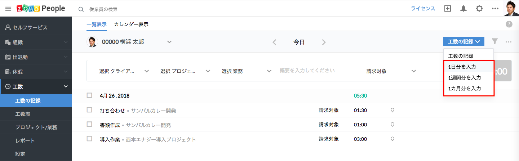Tick the 打ち合わせ entry checkbox
Image resolution: width=519 pixels, height=161 pixels.
(x=89, y=110)
